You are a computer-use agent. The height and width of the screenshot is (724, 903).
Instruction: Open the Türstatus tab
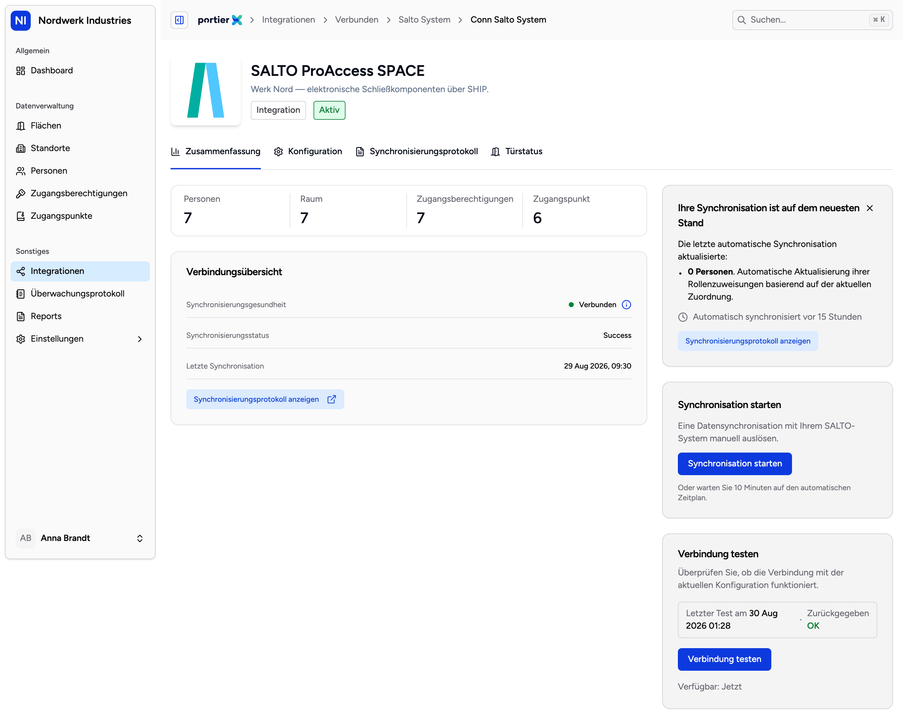click(516, 152)
